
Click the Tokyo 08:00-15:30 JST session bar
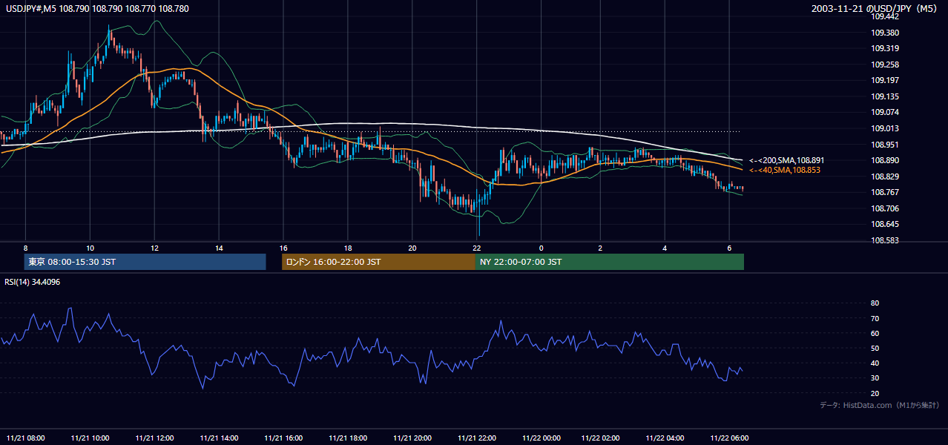(x=145, y=262)
